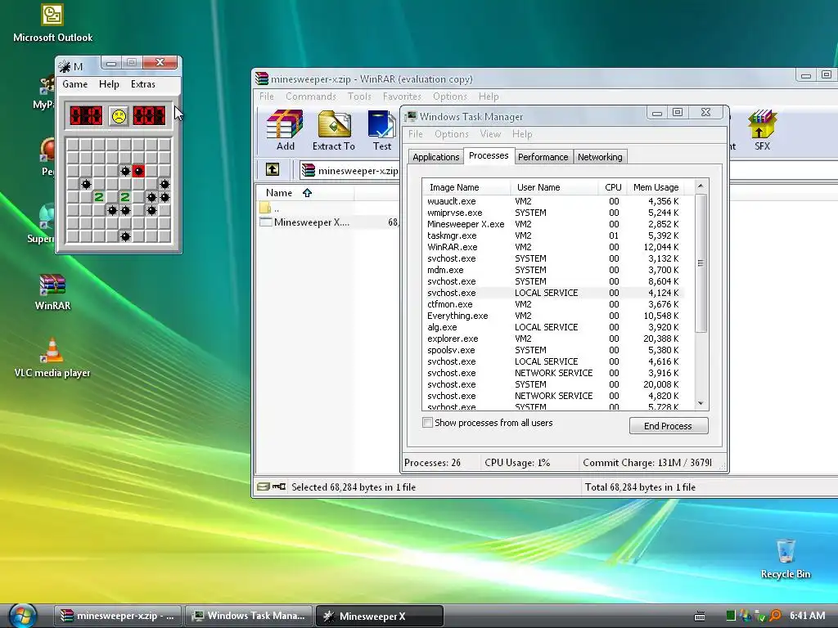This screenshot has height=628, width=838.
Task: Select the spoolsv.exe process row
Action: tap(553, 350)
